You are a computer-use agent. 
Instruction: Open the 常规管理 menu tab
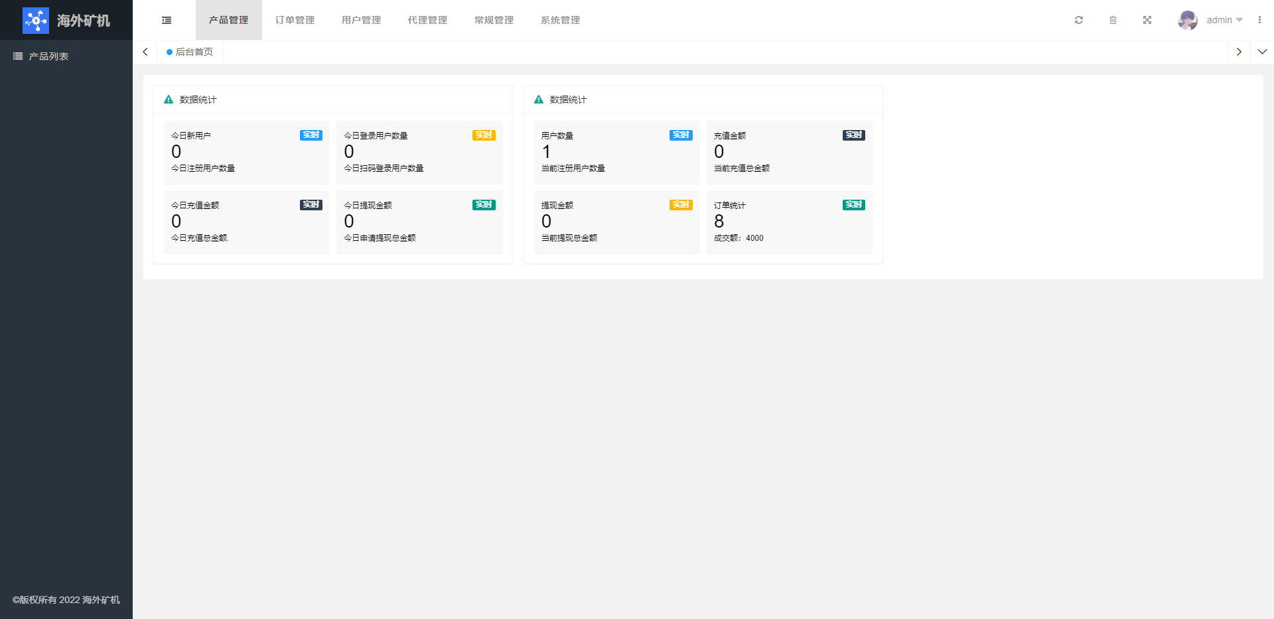(494, 20)
